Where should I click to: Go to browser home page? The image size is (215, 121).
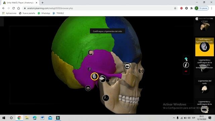point(18,8)
